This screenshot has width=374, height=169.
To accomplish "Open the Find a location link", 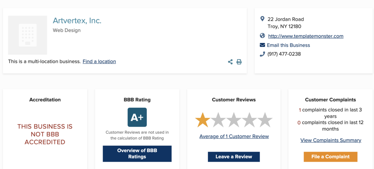I will click(x=99, y=62).
